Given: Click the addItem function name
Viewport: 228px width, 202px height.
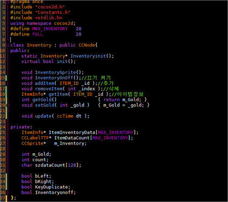Looking at the screenshot, I should coord(44,83).
